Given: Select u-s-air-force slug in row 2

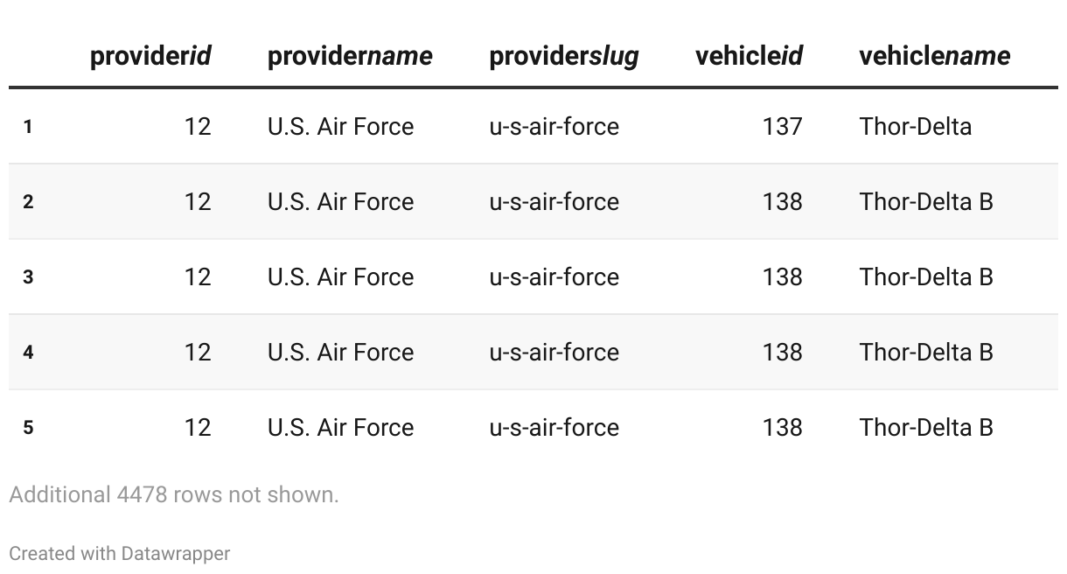Looking at the screenshot, I should [x=554, y=202].
